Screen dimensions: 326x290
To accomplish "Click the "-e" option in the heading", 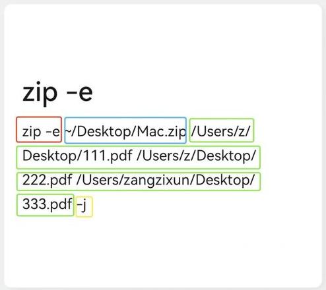I will 80,94.
